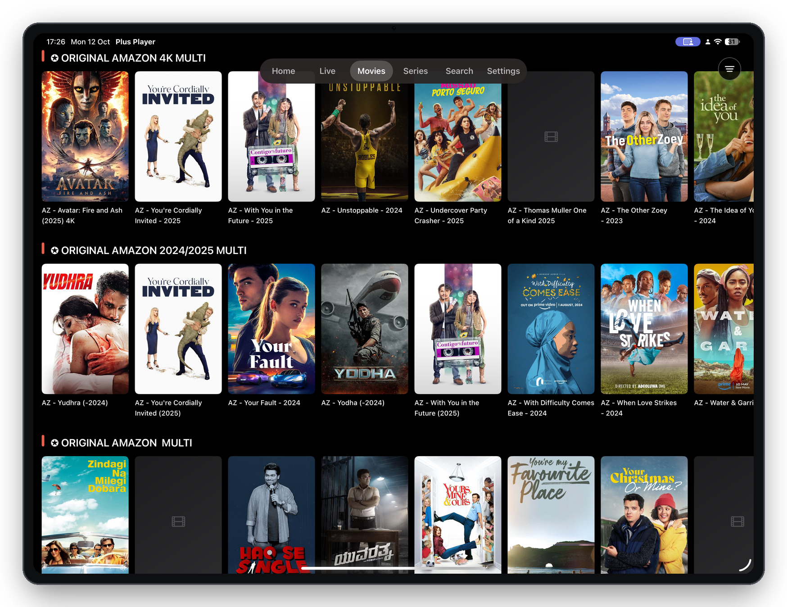Select You're Cordially Invited poster in 4K row
The image size is (787, 607).
(x=178, y=136)
